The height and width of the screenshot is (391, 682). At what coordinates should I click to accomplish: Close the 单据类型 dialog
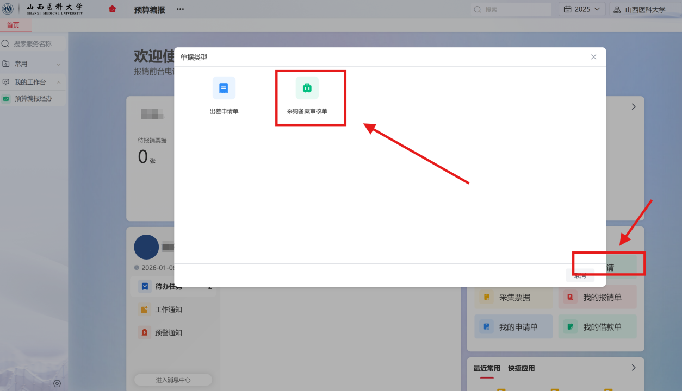tap(593, 57)
